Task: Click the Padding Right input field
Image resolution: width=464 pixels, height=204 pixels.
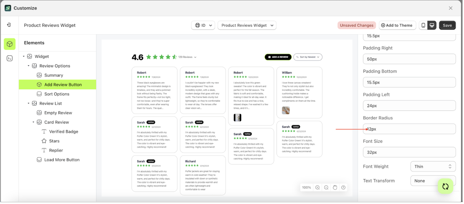Action: 409,59
